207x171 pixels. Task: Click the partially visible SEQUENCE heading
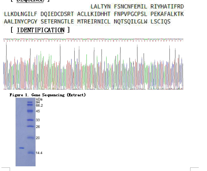[30, 1]
